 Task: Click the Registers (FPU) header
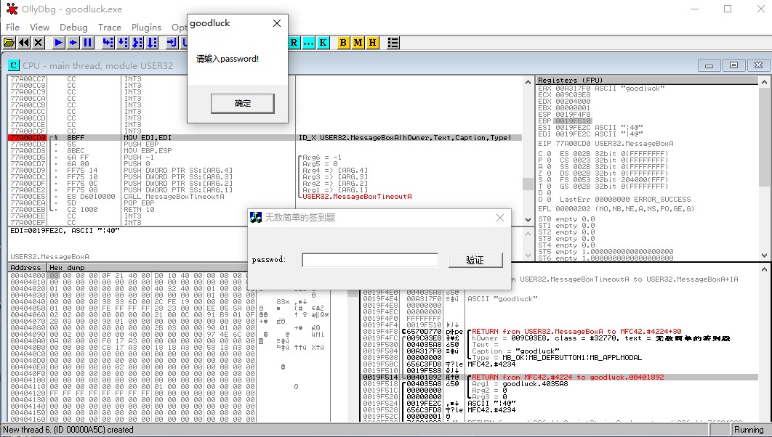click(648, 80)
